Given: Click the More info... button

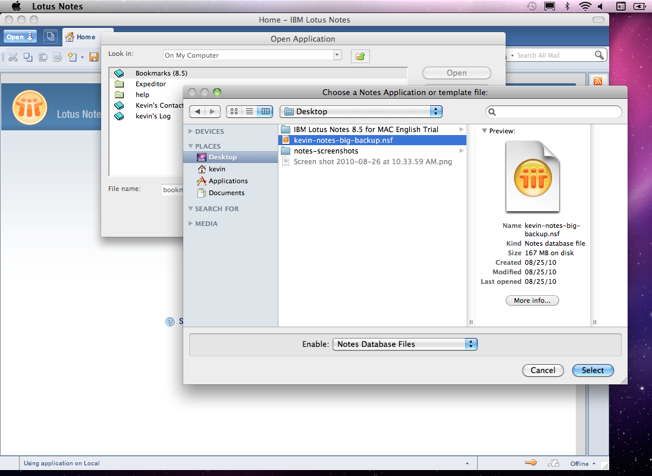Looking at the screenshot, I should click(532, 300).
